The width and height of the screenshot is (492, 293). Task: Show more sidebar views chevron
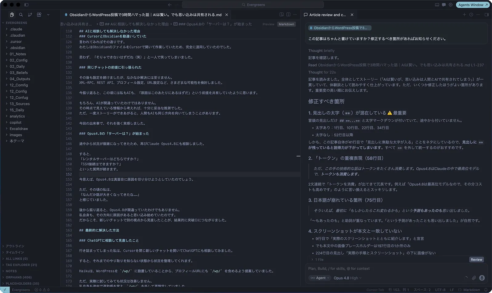[48, 14]
